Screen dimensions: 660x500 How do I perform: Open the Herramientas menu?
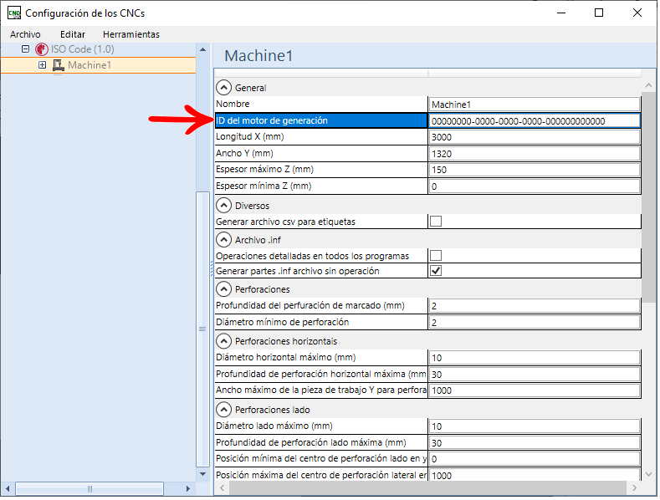(x=131, y=34)
